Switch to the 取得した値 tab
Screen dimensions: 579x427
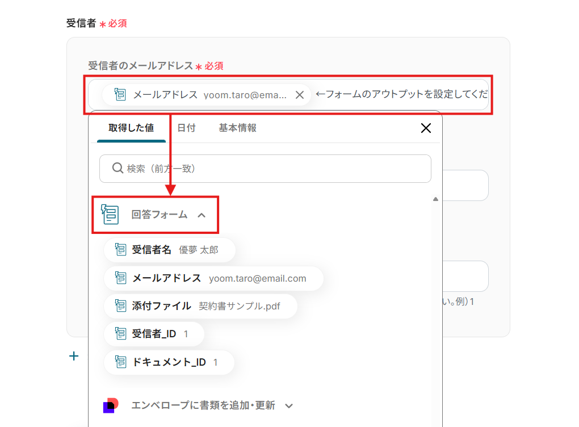tap(131, 128)
